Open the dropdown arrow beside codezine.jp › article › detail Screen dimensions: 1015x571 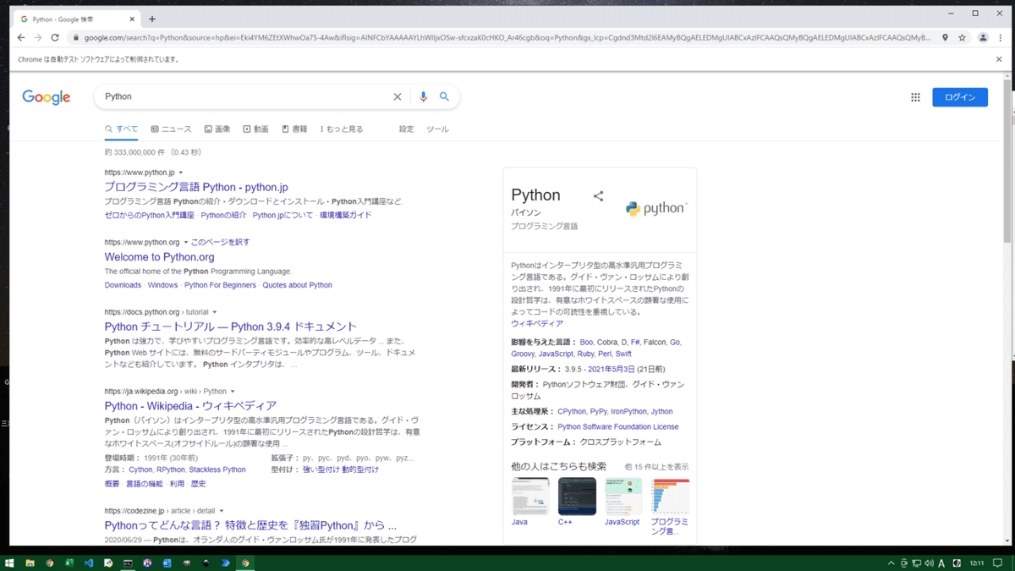[222, 511]
